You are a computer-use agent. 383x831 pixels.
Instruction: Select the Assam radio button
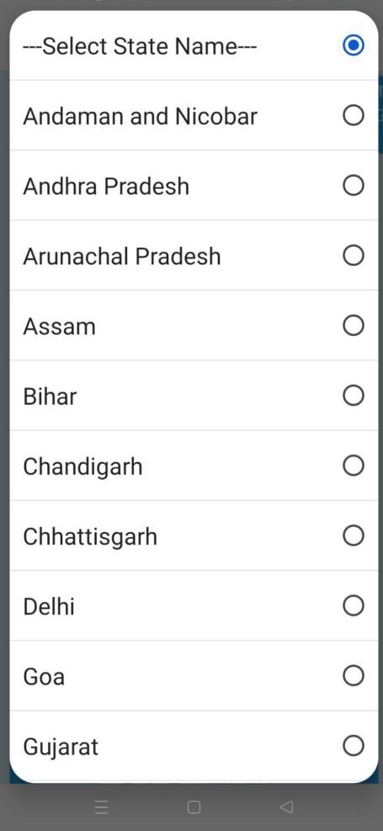click(354, 325)
